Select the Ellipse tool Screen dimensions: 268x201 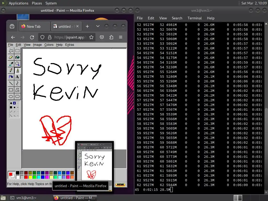11,96
